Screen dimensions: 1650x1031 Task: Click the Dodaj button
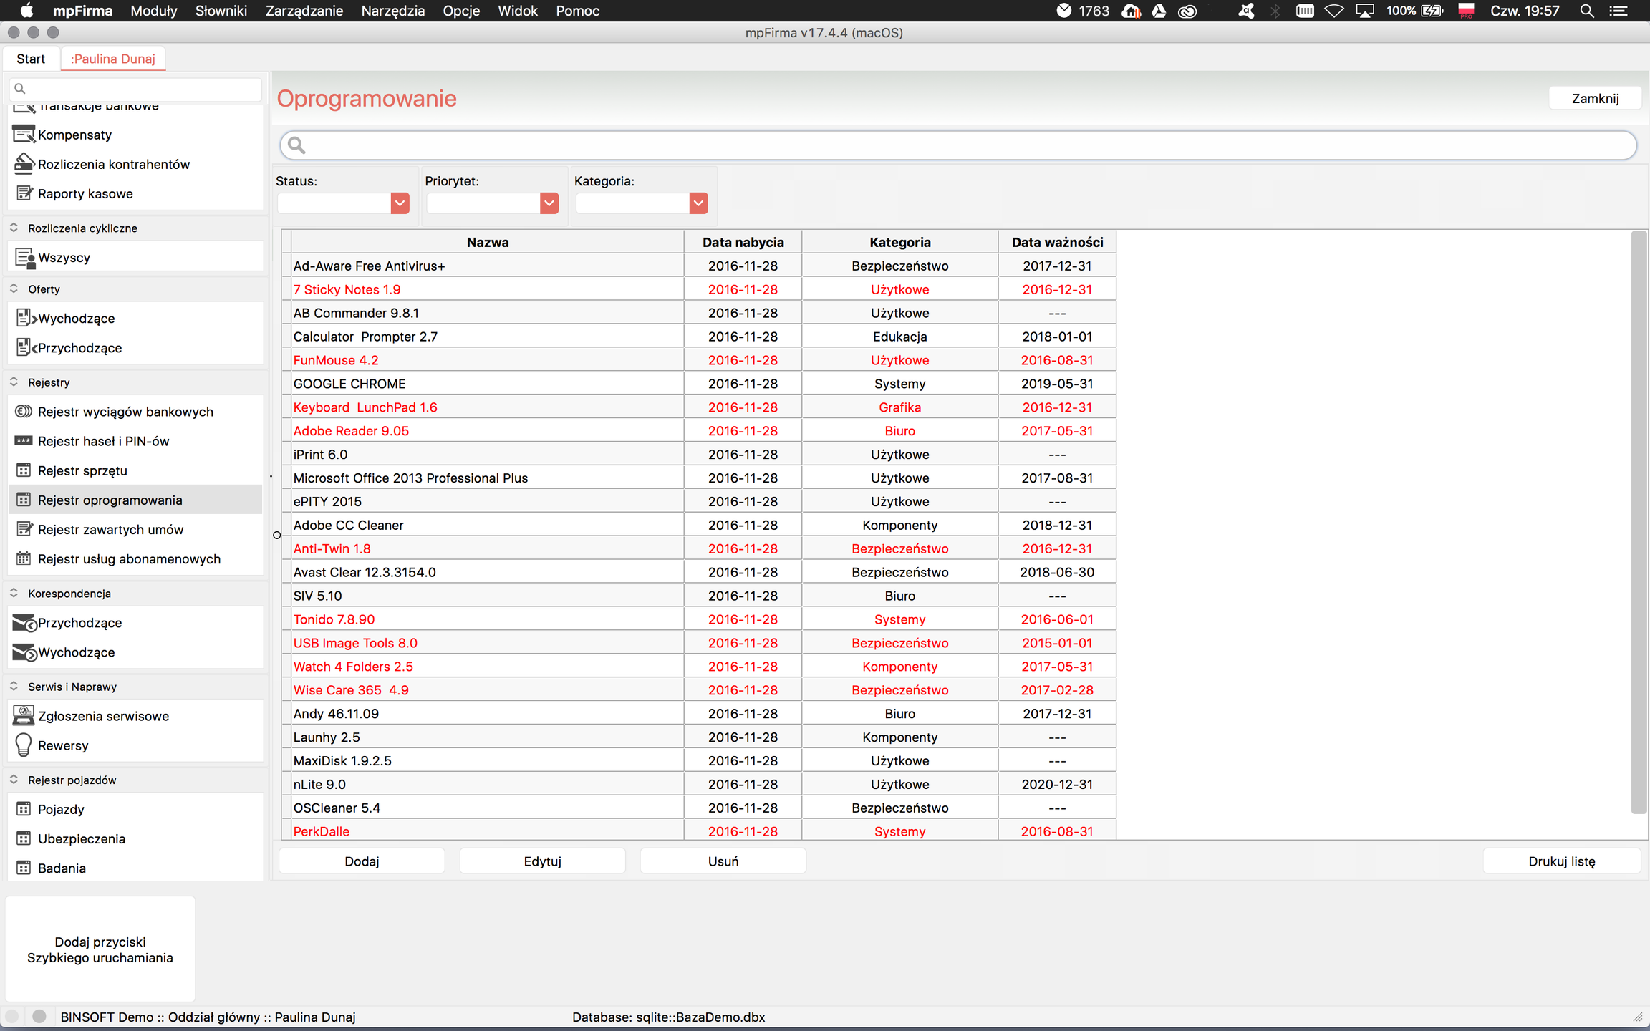point(362,861)
